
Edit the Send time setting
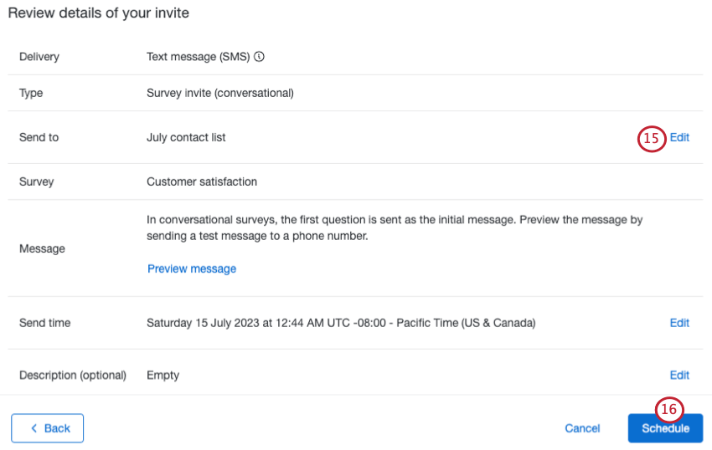click(x=679, y=323)
